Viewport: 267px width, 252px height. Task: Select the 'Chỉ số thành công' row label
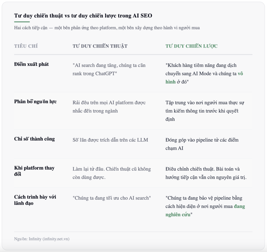click(x=34, y=139)
